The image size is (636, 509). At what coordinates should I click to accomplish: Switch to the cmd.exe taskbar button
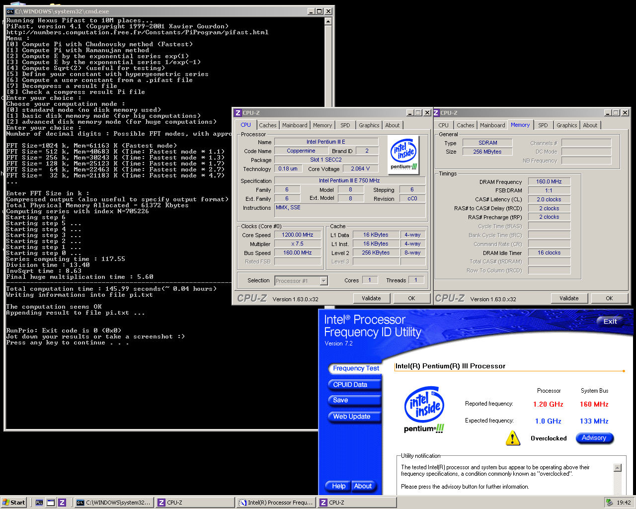coord(113,503)
